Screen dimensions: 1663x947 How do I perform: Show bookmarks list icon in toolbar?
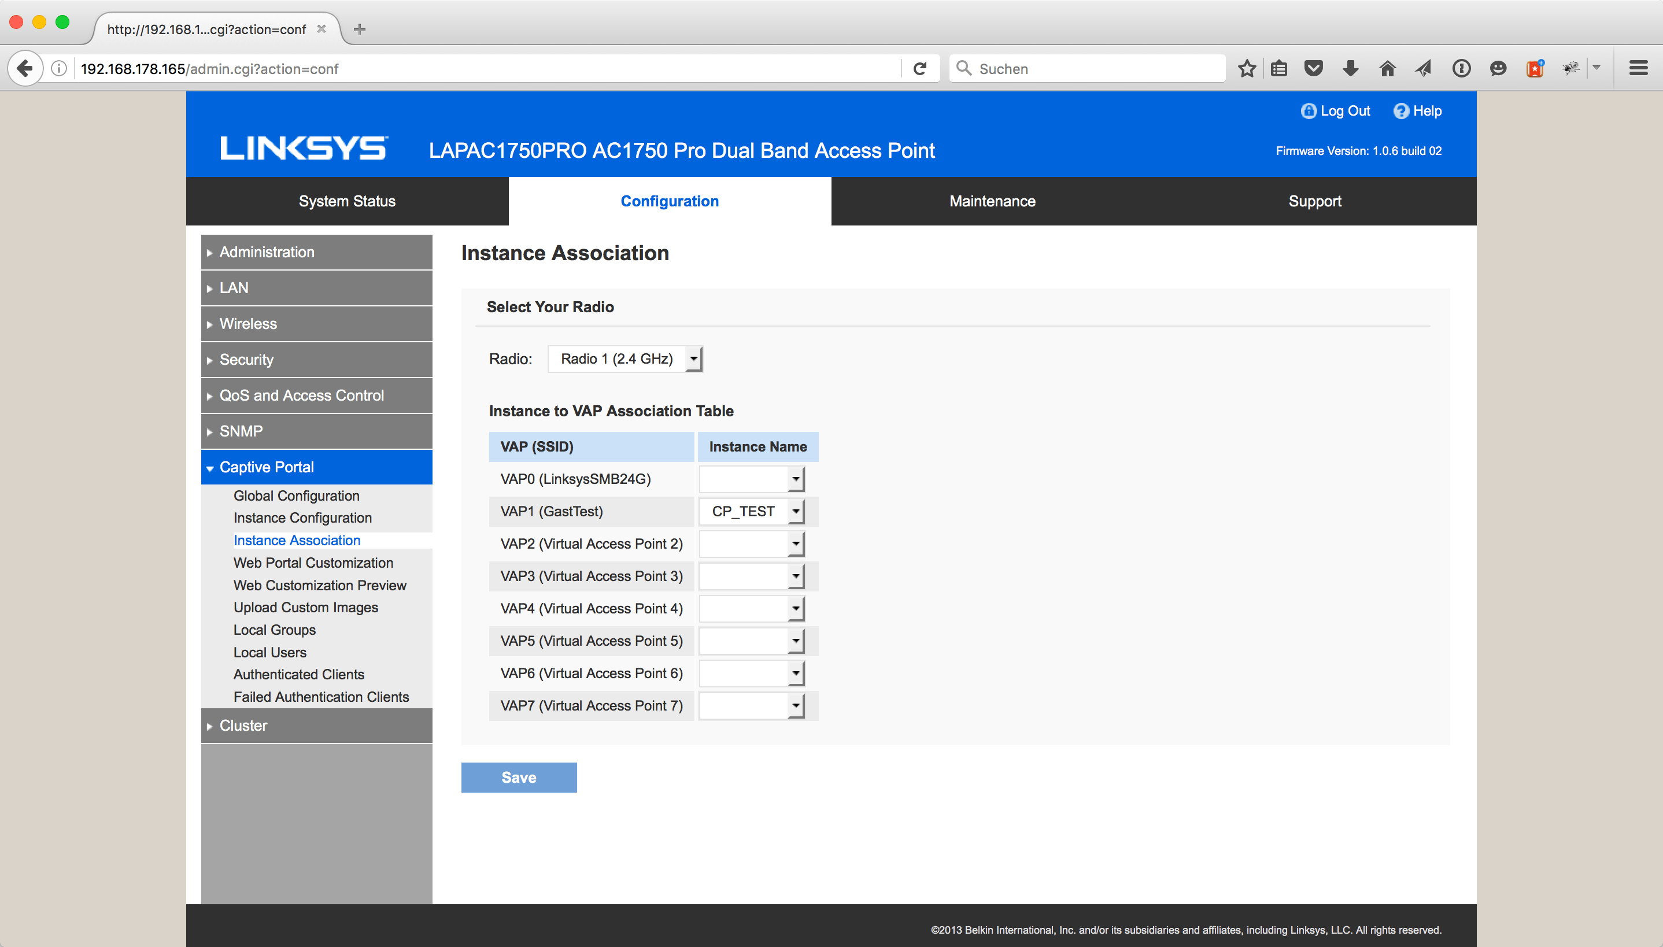1279,68
